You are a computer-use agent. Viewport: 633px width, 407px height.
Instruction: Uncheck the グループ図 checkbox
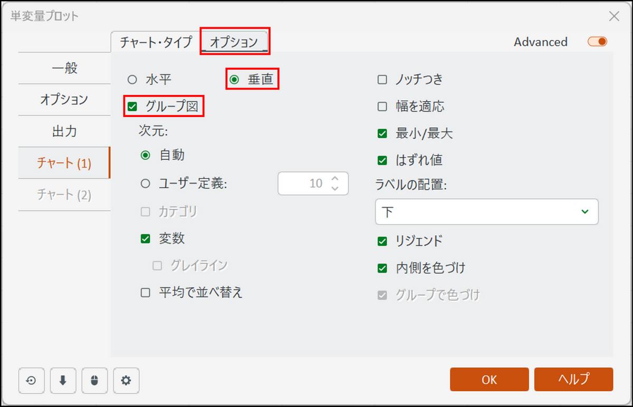click(x=132, y=107)
